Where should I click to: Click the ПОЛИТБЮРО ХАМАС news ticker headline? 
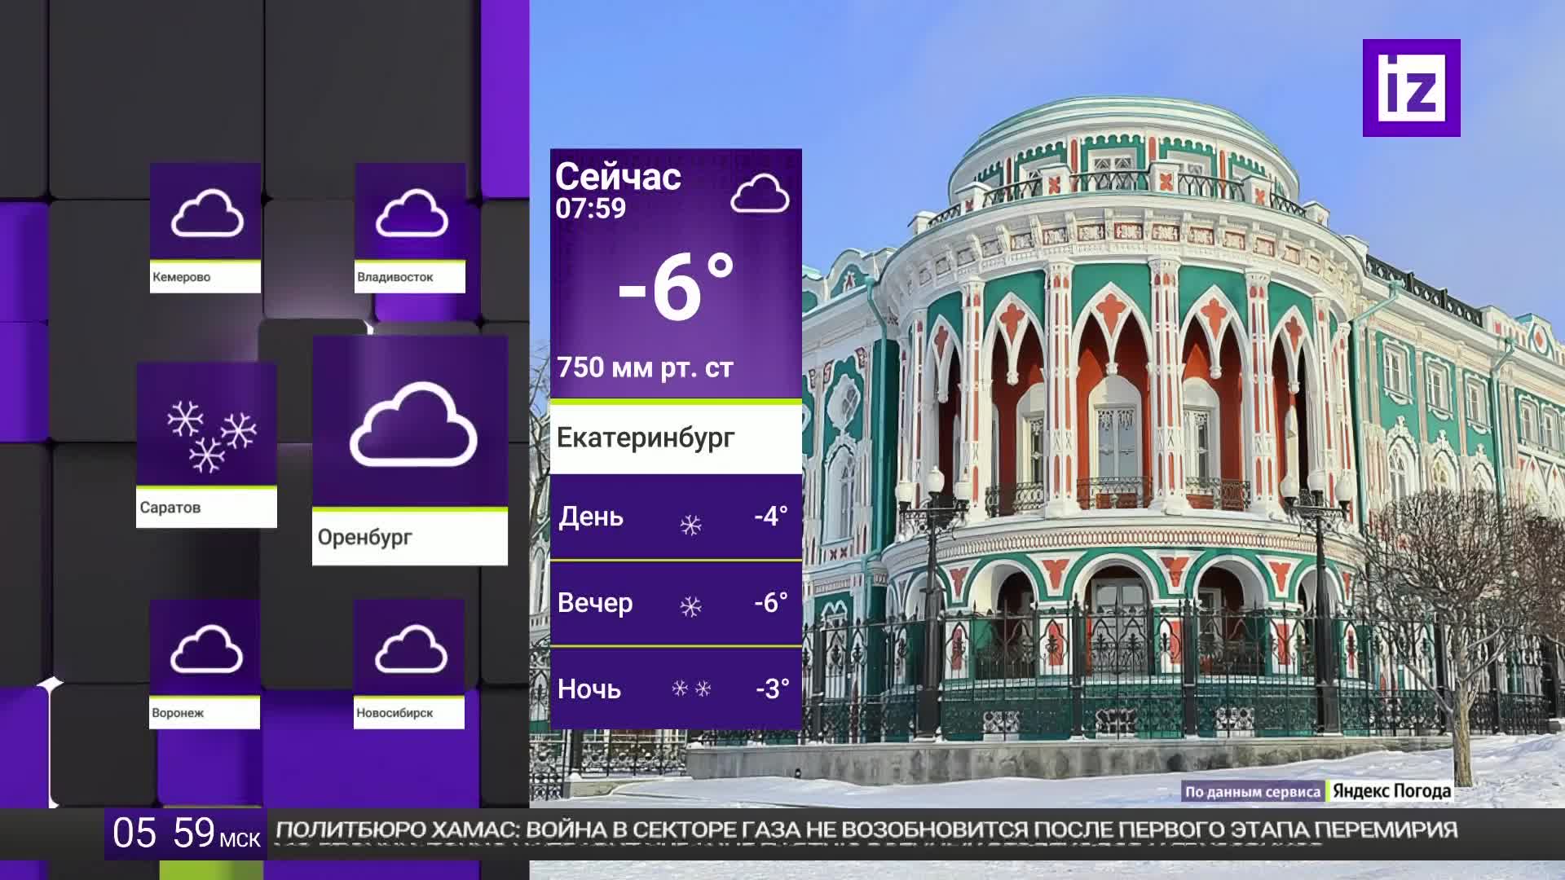(866, 830)
